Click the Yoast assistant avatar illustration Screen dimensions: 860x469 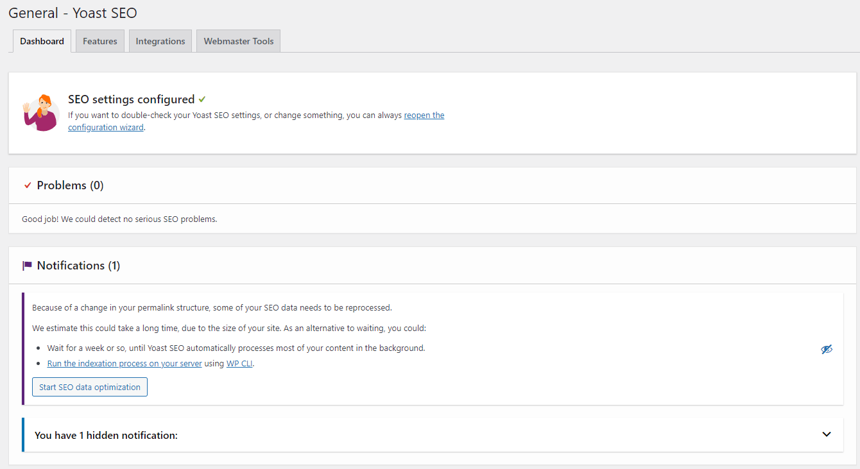(41, 112)
